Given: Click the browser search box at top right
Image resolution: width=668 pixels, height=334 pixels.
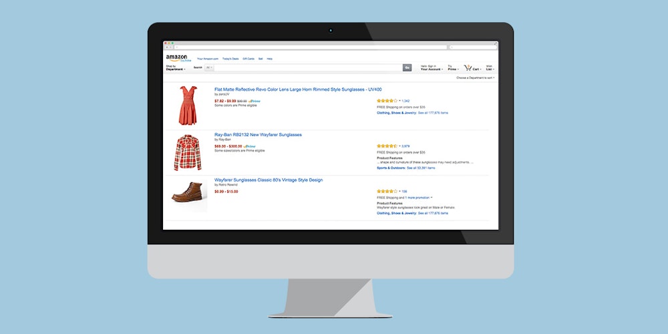Looking at the screenshot, I should (x=473, y=47).
